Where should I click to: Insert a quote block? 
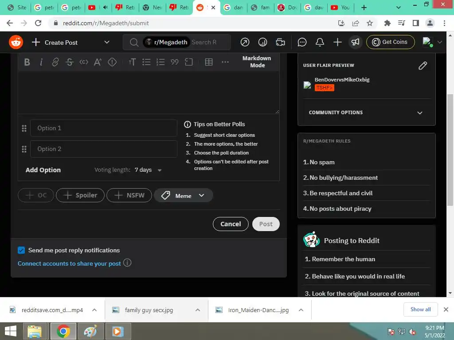click(x=175, y=62)
